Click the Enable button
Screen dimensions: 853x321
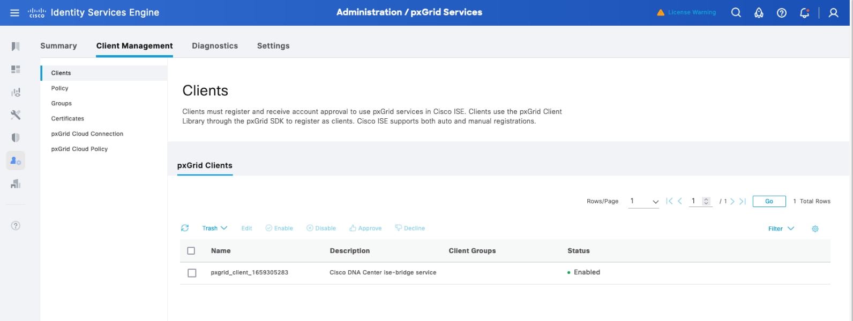point(279,228)
